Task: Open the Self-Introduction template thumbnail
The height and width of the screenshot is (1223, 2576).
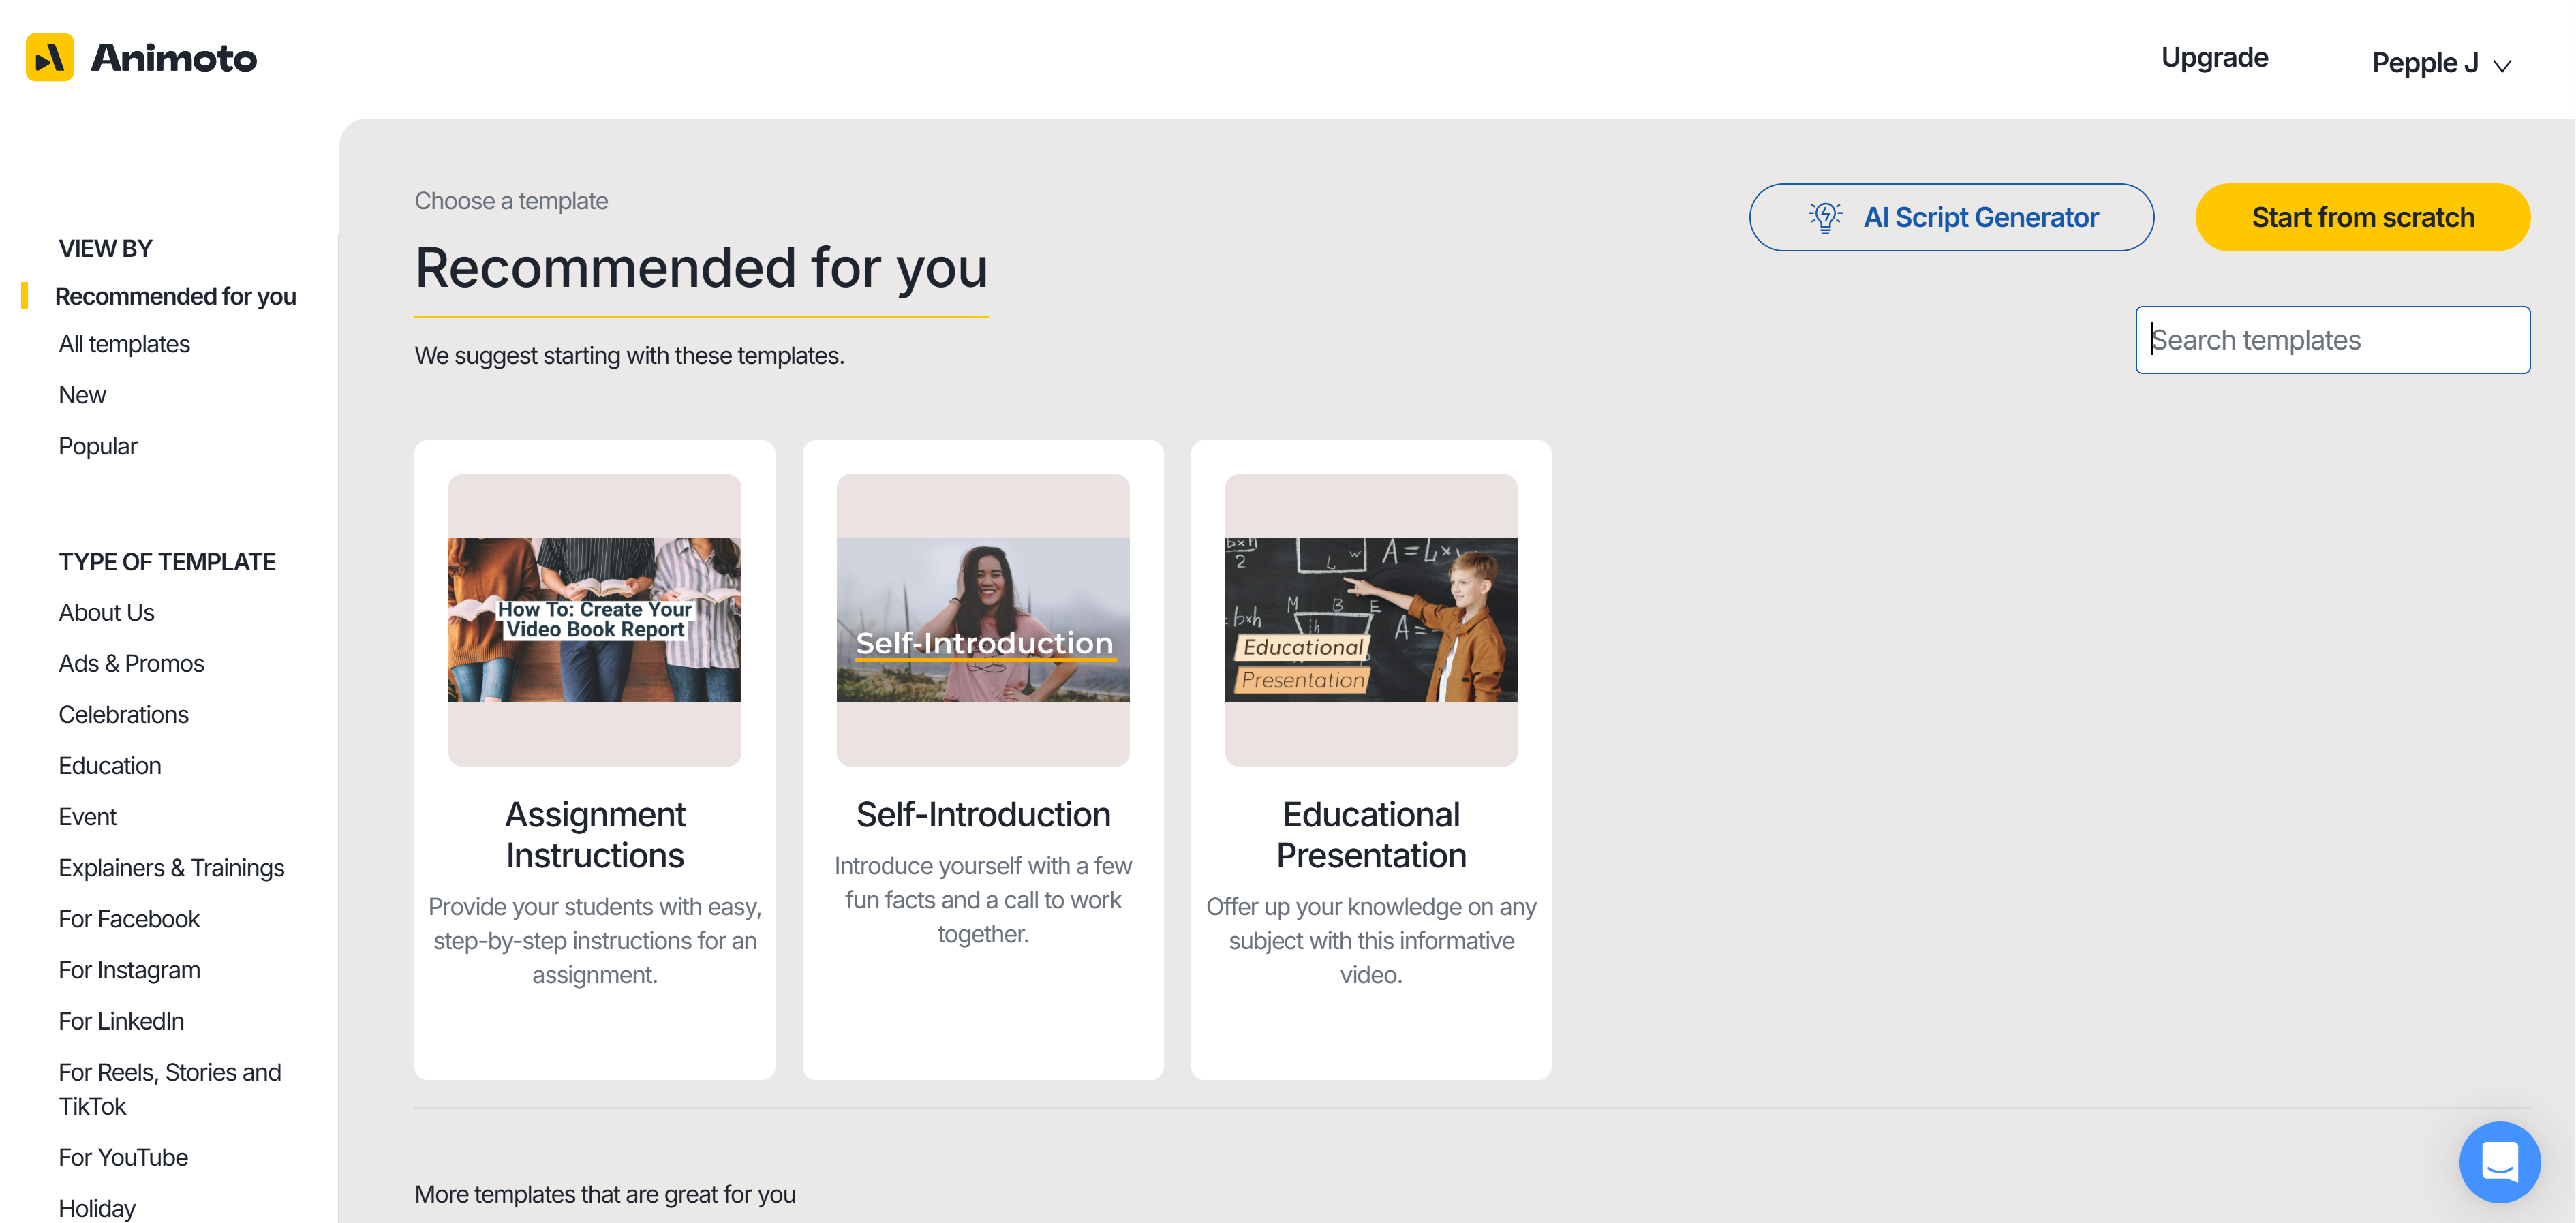Action: [982, 620]
